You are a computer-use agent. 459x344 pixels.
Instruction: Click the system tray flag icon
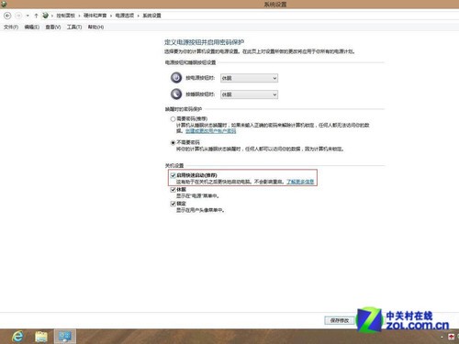(452, 337)
